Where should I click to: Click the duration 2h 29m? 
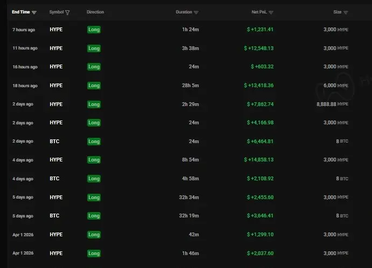pos(190,104)
